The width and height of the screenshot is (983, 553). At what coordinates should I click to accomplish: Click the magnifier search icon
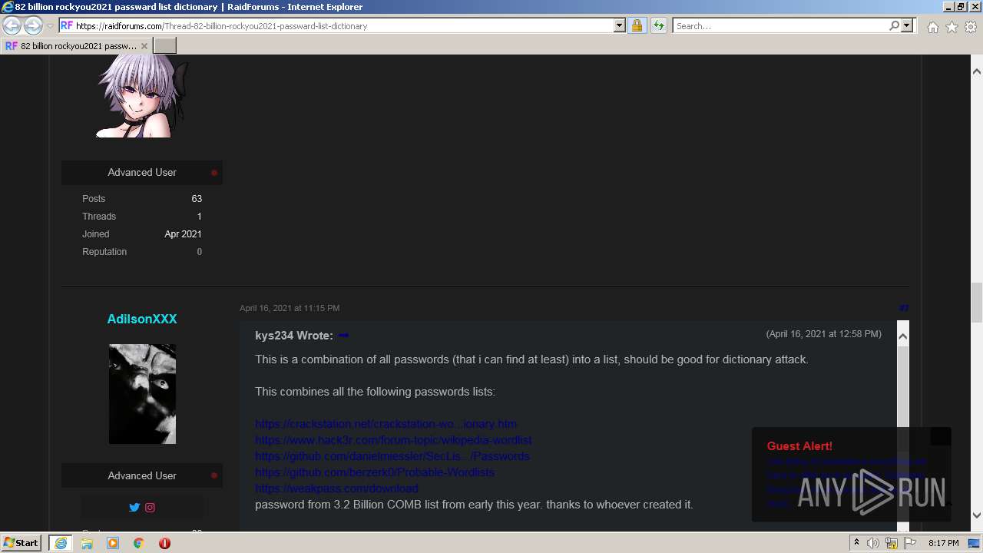pos(894,25)
